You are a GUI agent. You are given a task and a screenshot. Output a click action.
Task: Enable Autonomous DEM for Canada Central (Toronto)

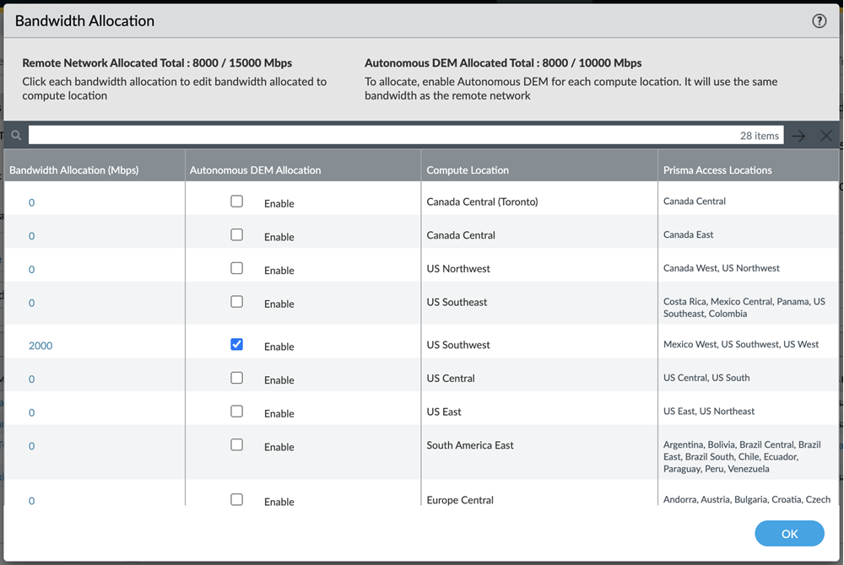coord(237,202)
